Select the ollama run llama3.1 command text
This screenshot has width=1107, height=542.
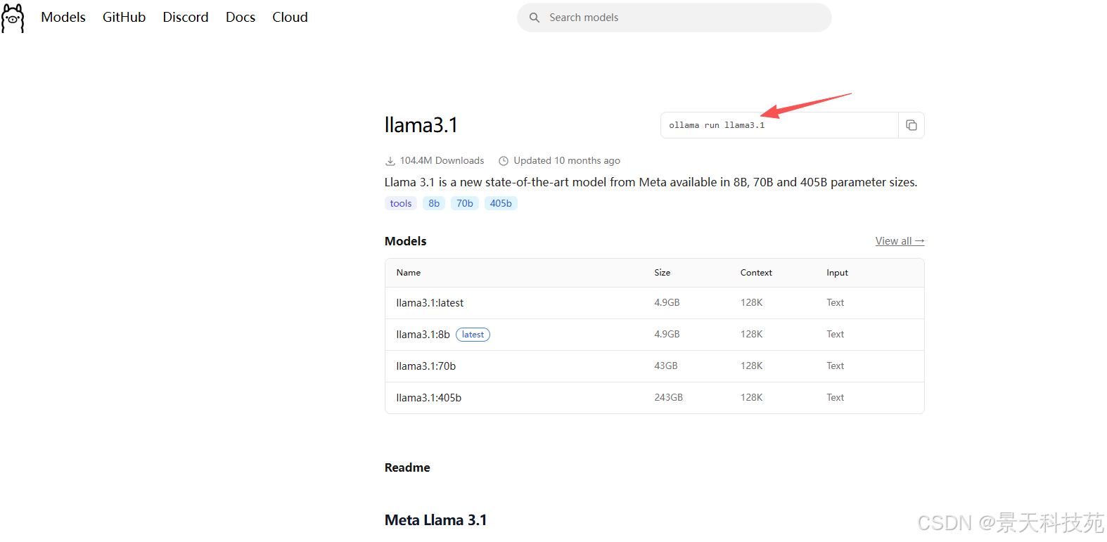(717, 125)
